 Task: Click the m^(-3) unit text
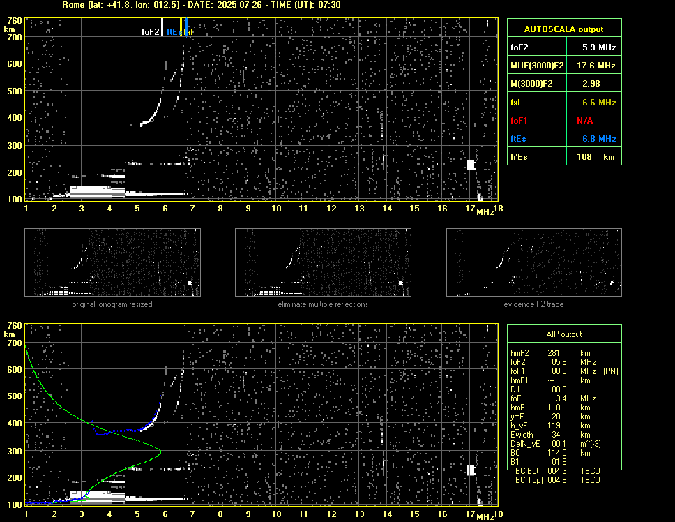[x=591, y=444]
